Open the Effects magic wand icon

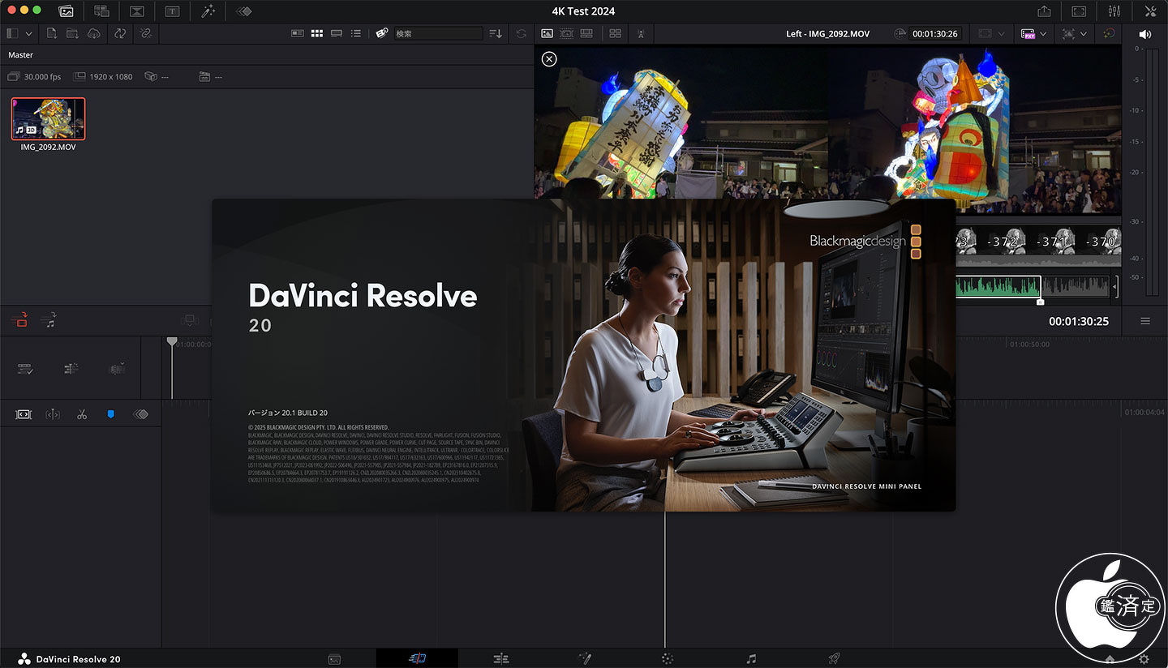click(x=208, y=11)
